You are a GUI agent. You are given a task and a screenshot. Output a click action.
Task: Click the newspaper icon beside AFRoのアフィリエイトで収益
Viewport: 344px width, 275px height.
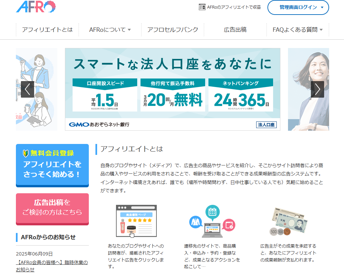(x=202, y=7)
